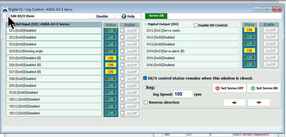Click DI7 yellow ON status indicator

(x=111, y=72)
